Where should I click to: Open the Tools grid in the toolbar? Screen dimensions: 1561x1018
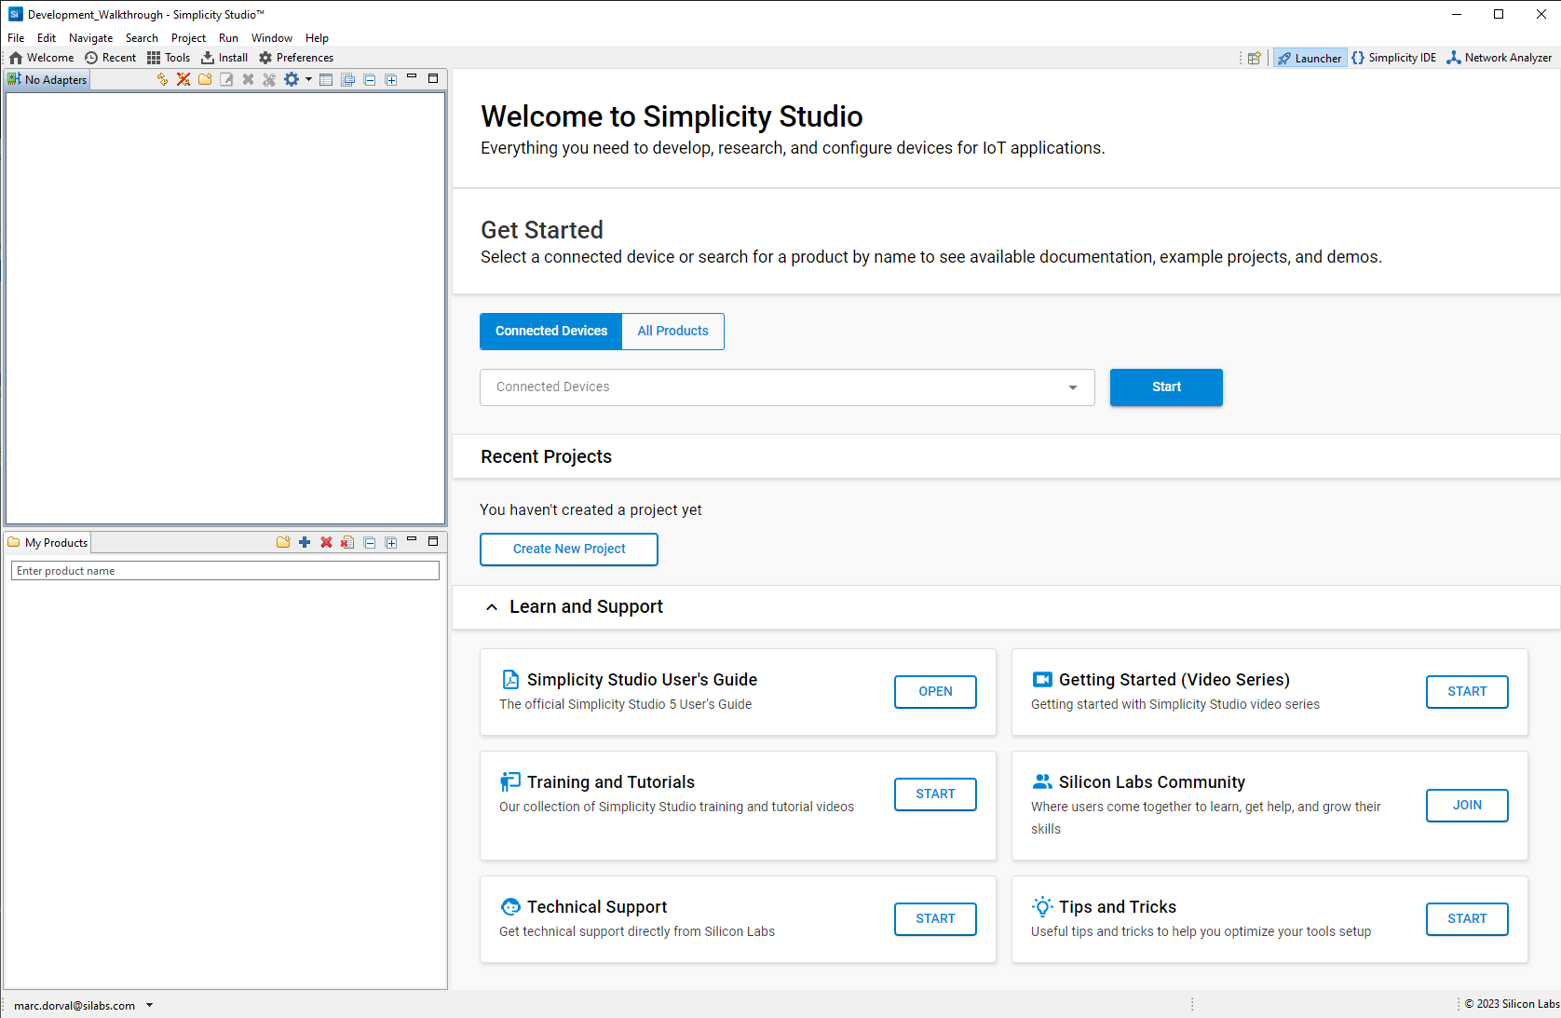point(169,58)
